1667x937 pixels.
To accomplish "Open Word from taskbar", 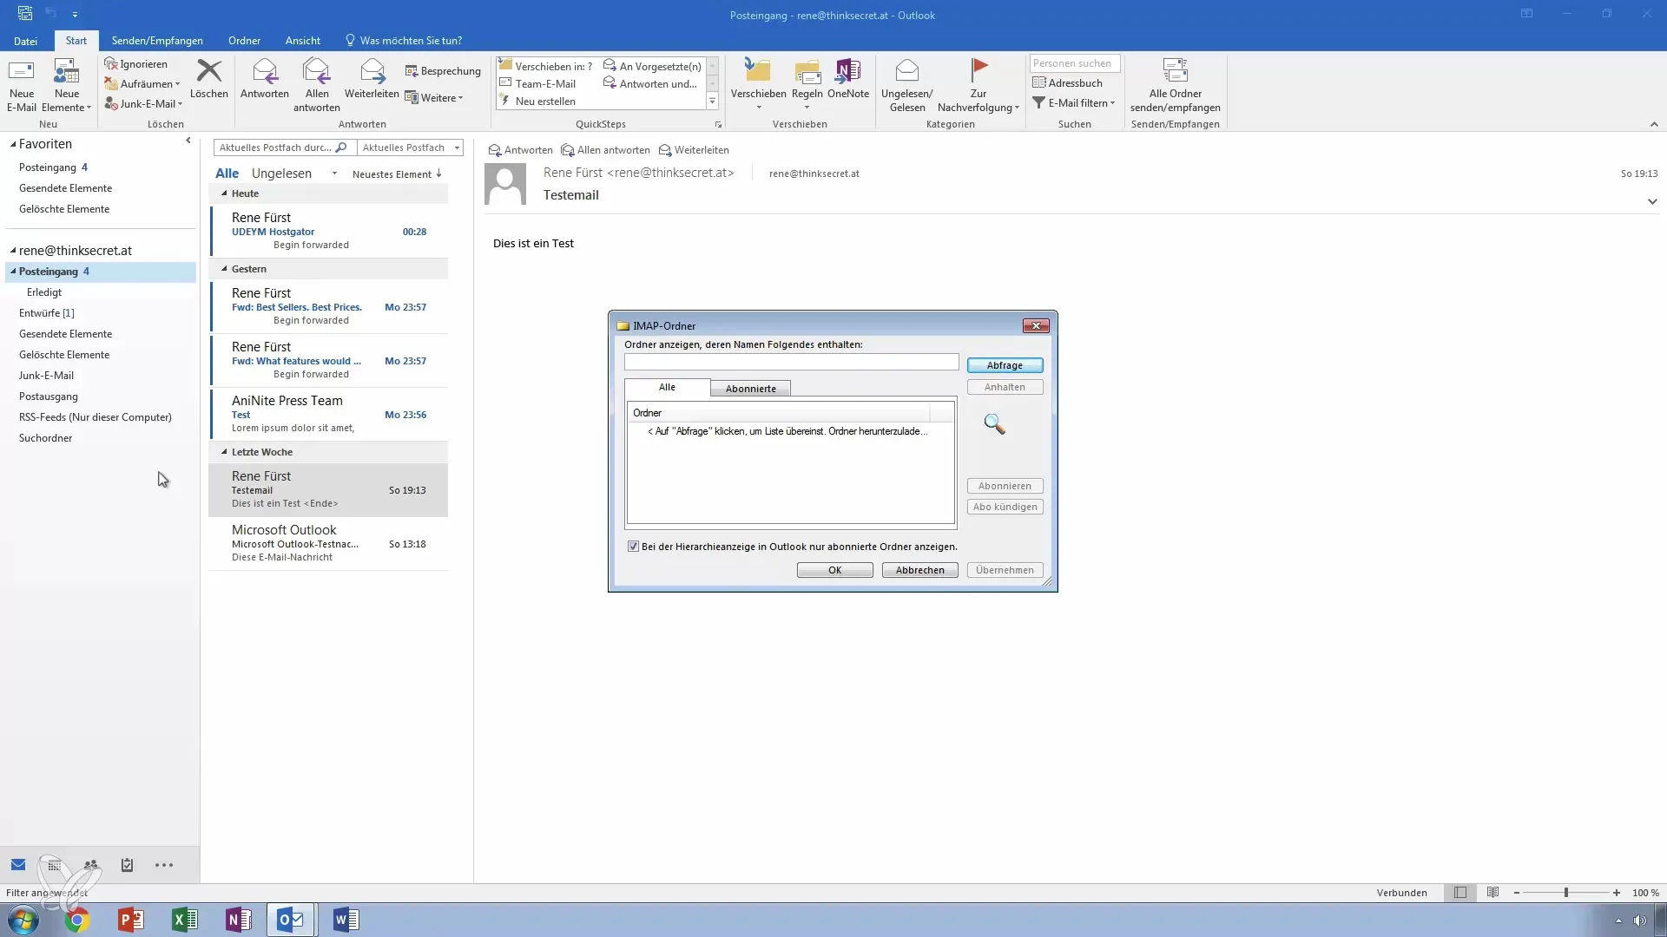I will 346,920.
